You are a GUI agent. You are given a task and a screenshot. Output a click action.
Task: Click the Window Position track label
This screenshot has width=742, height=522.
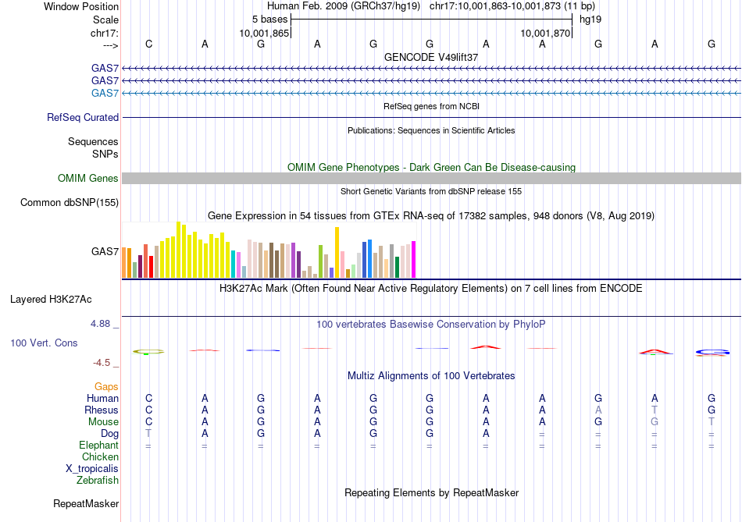(x=81, y=6)
